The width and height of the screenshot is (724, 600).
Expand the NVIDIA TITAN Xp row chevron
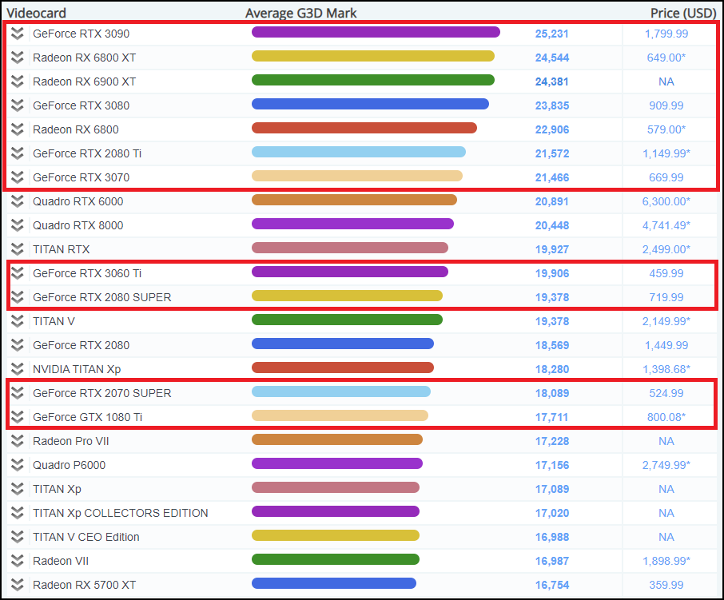tap(17, 369)
